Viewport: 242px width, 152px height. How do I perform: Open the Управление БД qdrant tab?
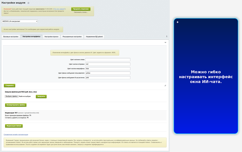pyautogui.click(x=94, y=37)
